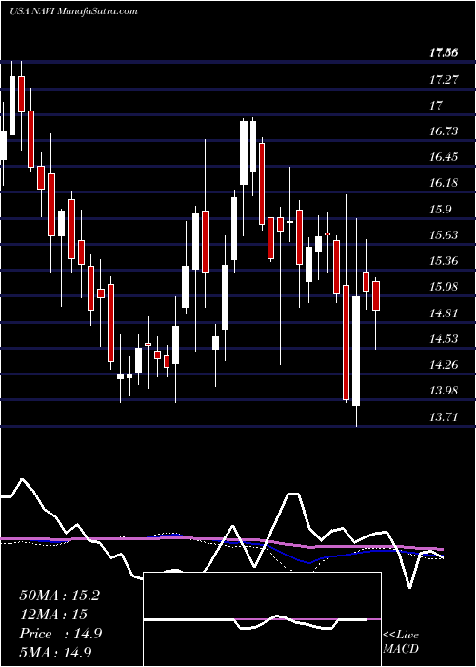Click the 14.53 price axis label
The height and width of the screenshot is (667, 476).
[x=444, y=339]
